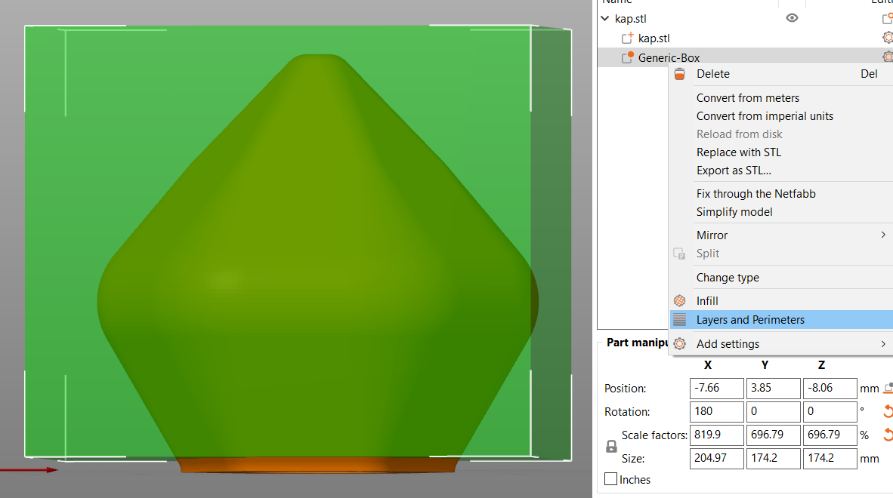Toggle the uniform scaling lock
This screenshot has height=498, width=893.
[x=611, y=446]
